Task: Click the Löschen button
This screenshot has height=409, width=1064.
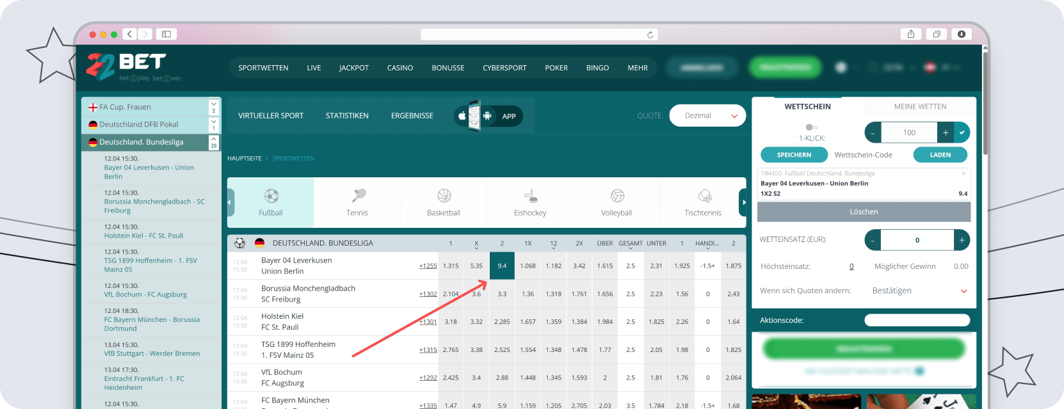Action: tap(864, 212)
